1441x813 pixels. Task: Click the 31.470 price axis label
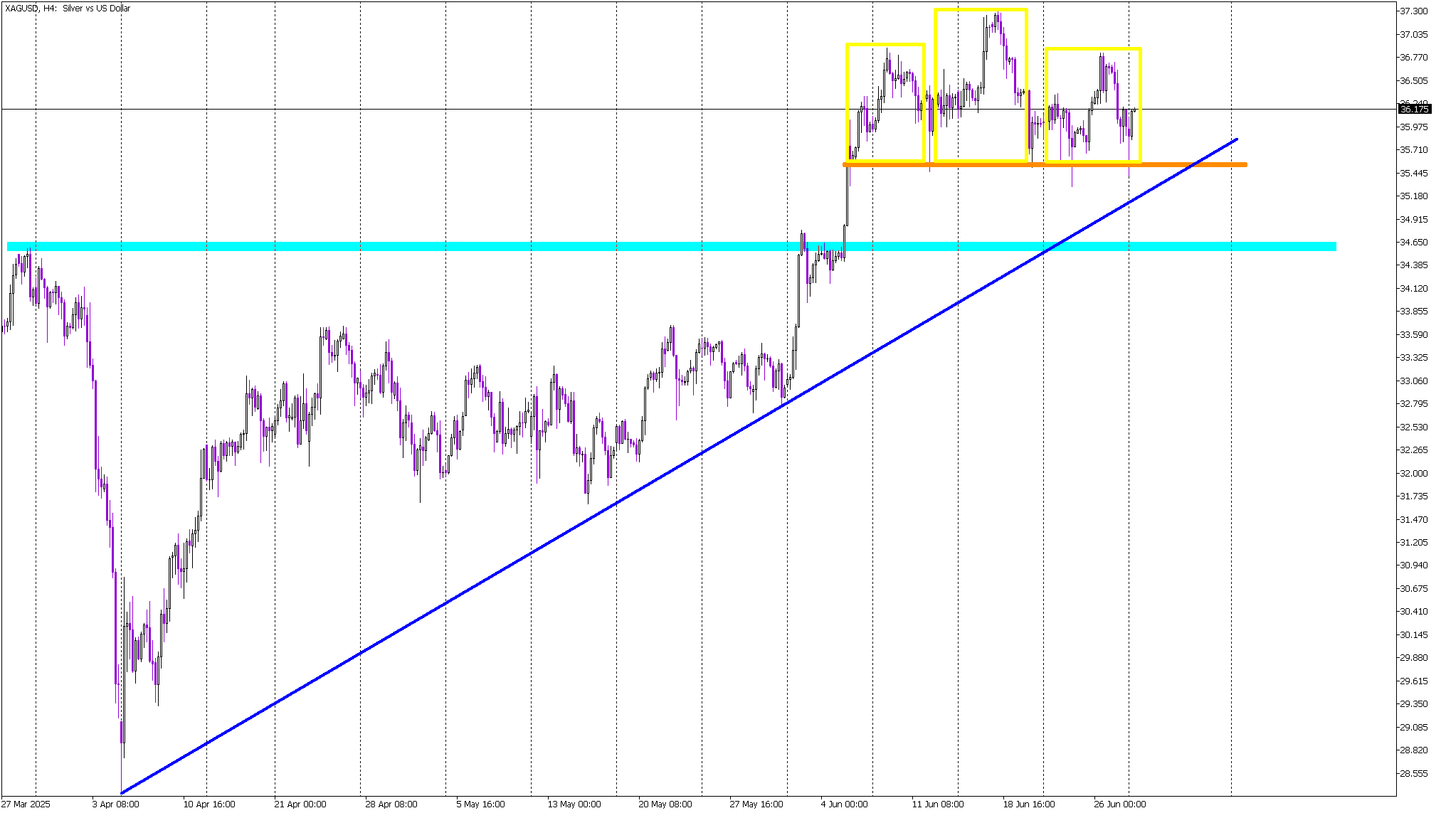click(1413, 520)
